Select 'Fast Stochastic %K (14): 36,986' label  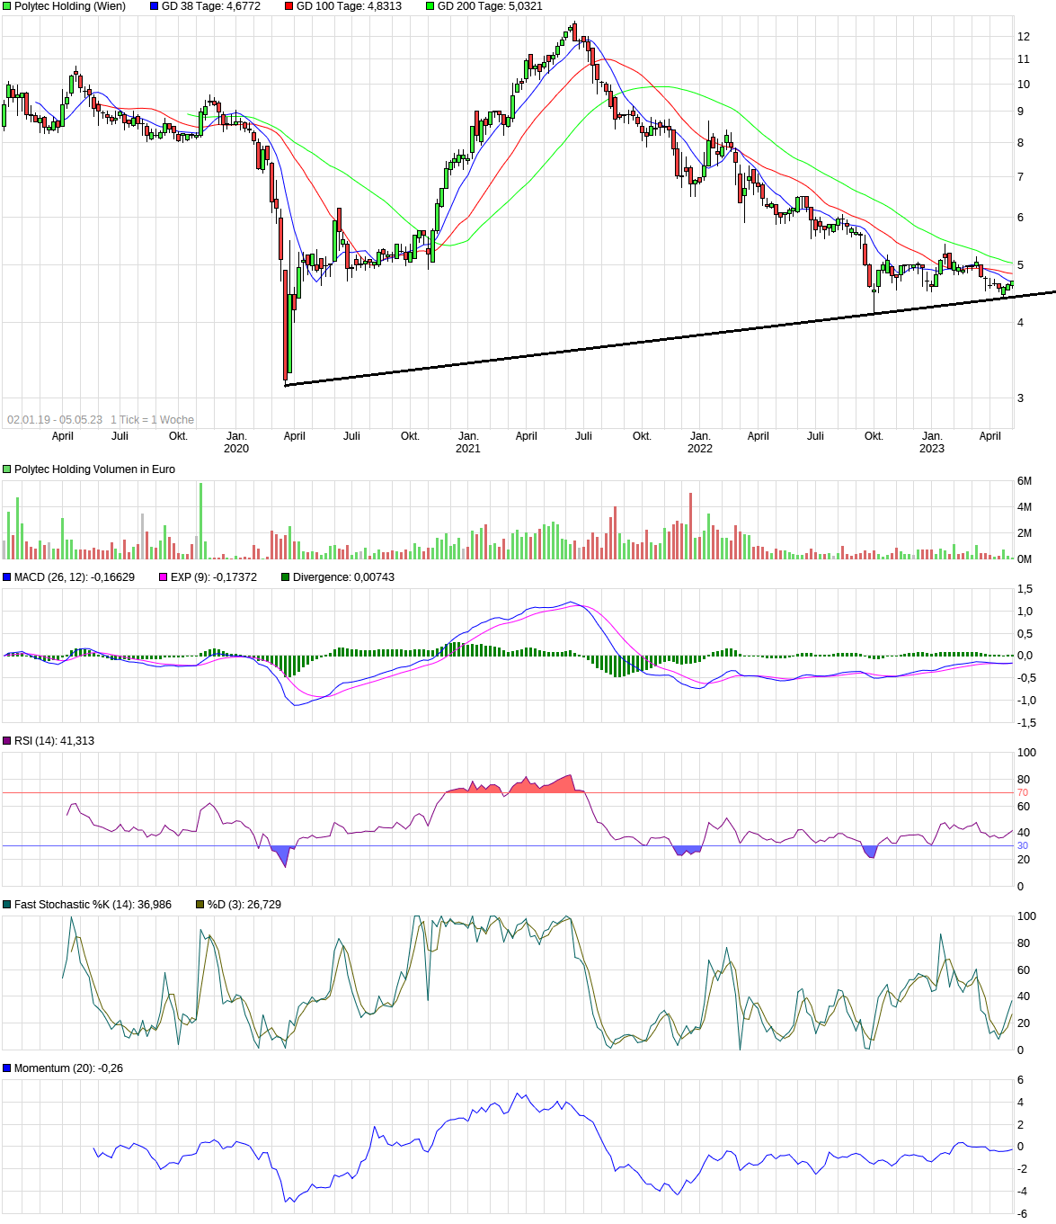(x=93, y=905)
